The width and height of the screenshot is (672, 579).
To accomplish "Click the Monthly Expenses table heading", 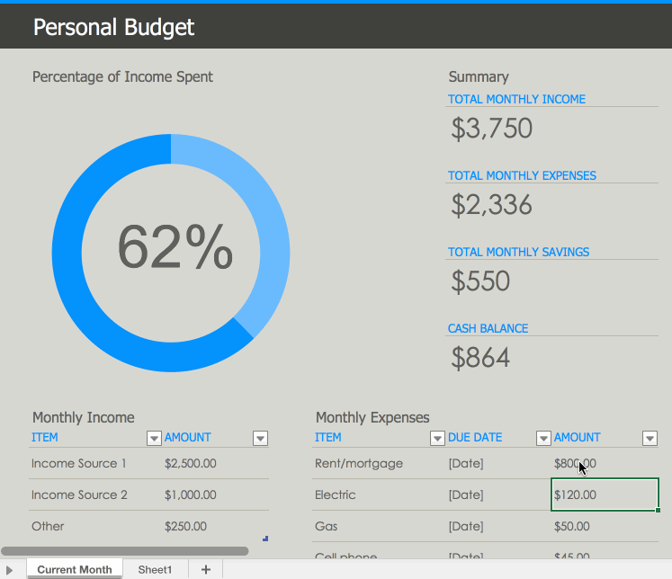I will point(372,417).
